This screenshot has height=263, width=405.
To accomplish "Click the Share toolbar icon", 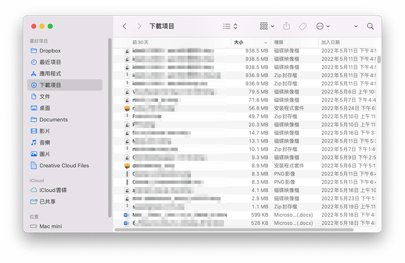I will pos(287,26).
